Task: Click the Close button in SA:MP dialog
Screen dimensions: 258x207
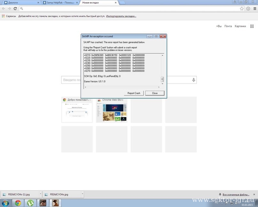Action: pos(155,93)
